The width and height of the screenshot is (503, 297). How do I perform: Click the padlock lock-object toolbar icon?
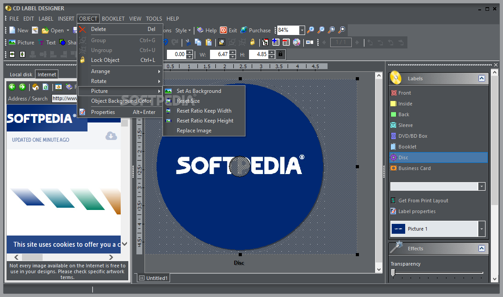(253, 42)
